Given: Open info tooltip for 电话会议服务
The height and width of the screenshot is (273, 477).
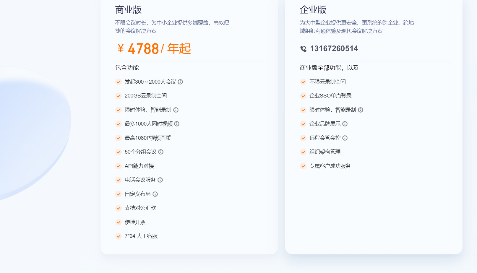Looking at the screenshot, I should (160, 180).
